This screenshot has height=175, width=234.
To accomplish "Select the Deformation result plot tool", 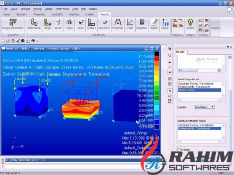I will (x=34, y=24).
